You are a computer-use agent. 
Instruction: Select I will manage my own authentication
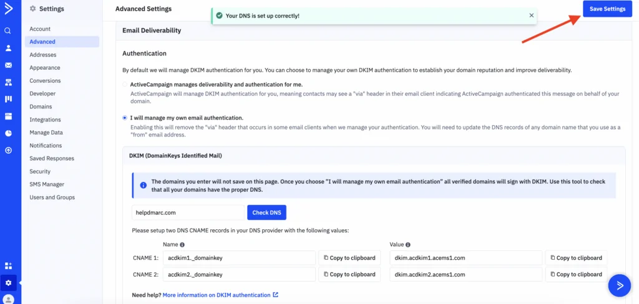point(125,118)
